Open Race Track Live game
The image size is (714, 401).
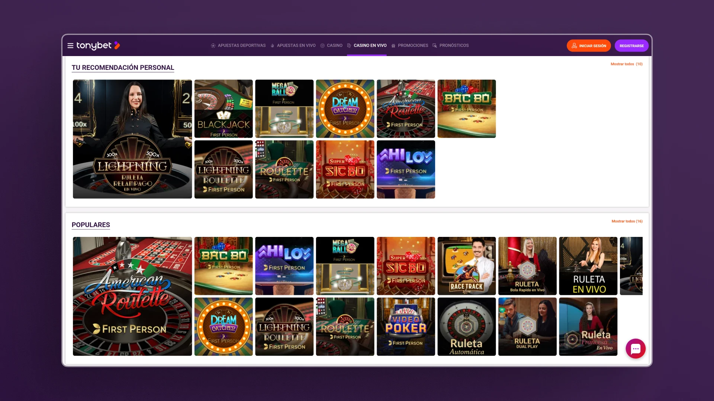(467, 266)
